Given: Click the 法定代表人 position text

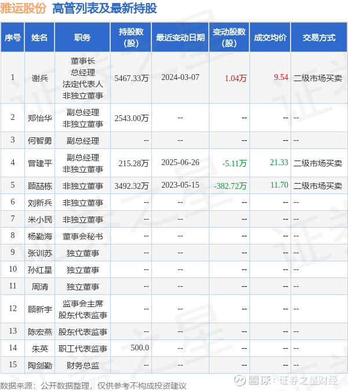Looking at the screenshot, I should pos(82,84).
